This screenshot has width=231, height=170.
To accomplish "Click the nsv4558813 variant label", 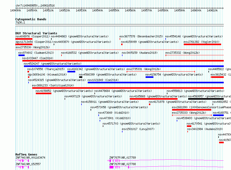I will coord(195,91).
